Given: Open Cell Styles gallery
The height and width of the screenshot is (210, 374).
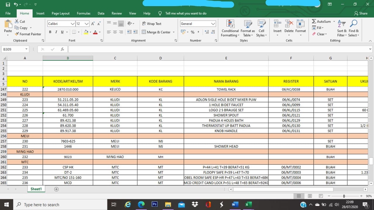Looking at the screenshot, I should (x=261, y=28).
